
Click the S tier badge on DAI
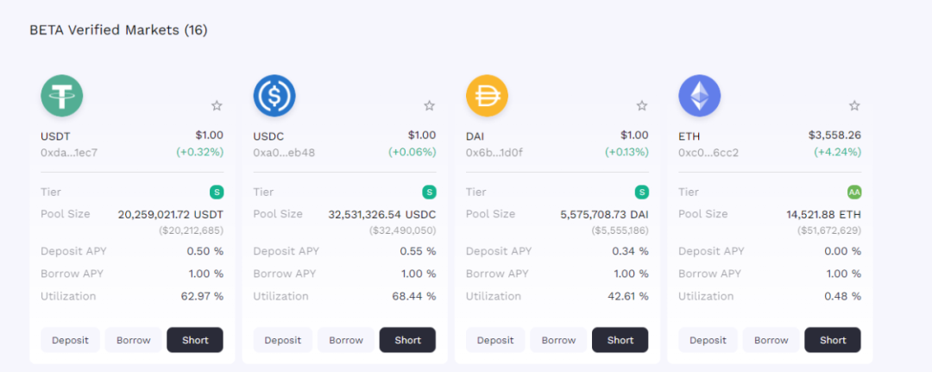pos(641,192)
